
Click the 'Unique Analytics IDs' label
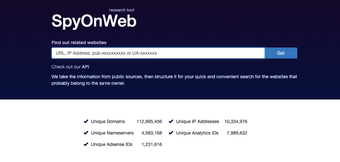coord(197,133)
